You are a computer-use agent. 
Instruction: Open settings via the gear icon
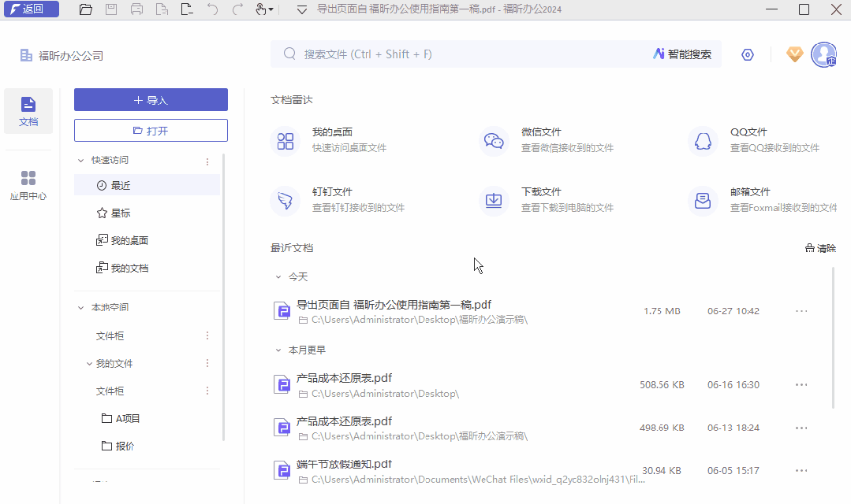pyautogui.click(x=747, y=54)
